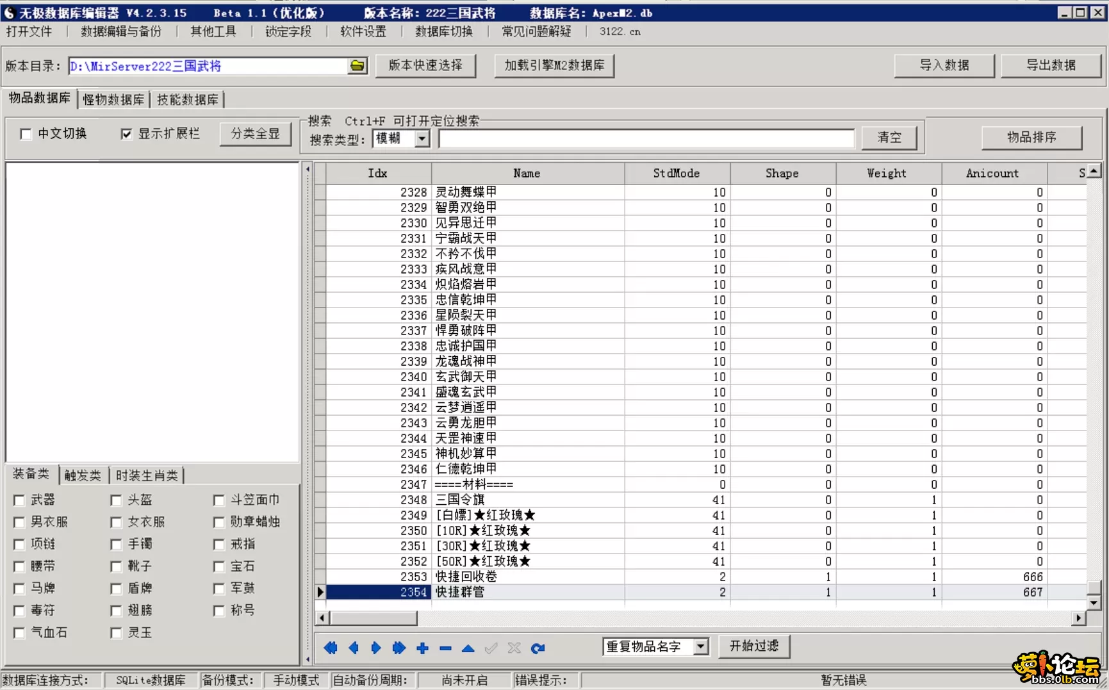Switch to 技能数据库 tab
The image size is (1109, 690).
tap(188, 99)
